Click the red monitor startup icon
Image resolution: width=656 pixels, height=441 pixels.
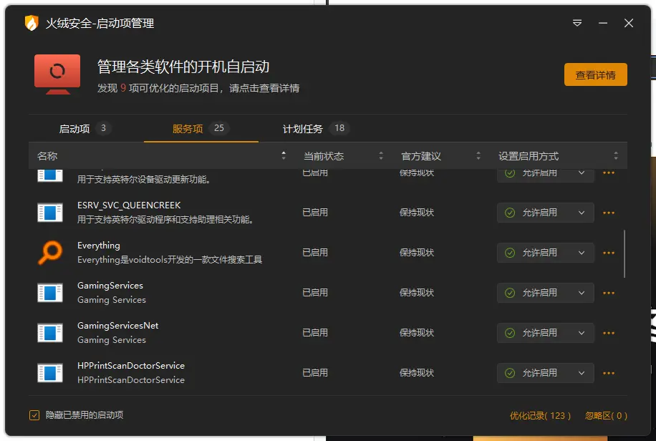click(x=57, y=74)
